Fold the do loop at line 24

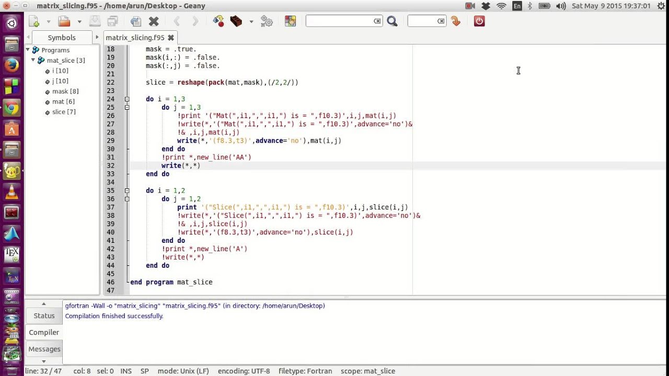click(127, 99)
